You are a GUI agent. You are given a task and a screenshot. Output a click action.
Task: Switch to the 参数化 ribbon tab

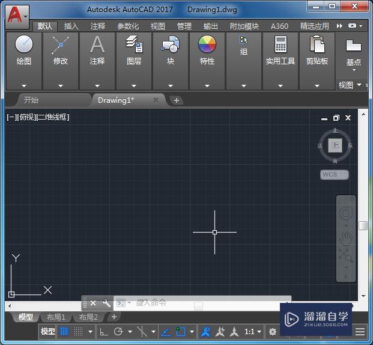128,26
